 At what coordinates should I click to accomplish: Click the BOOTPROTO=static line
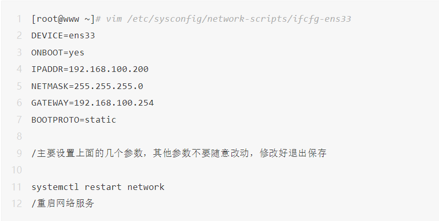point(74,120)
